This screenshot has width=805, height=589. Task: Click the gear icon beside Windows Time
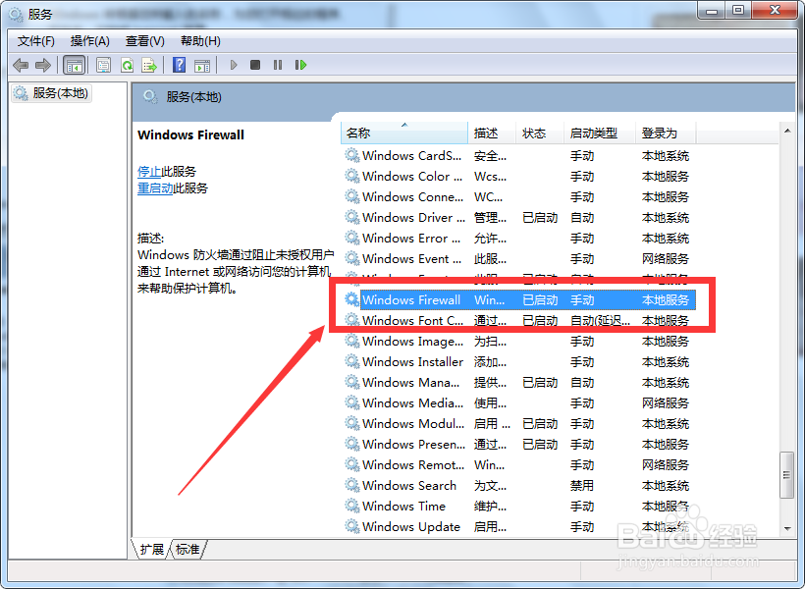352,506
